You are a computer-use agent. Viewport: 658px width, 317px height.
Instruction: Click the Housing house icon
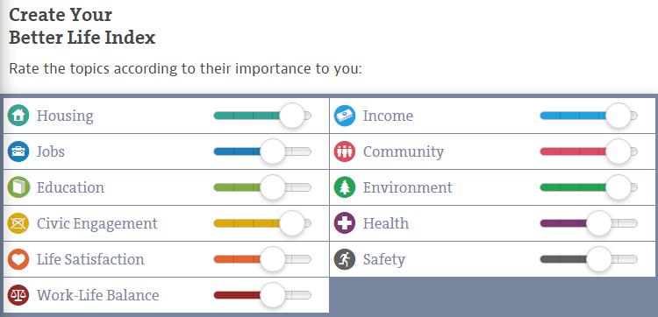(x=18, y=116)
